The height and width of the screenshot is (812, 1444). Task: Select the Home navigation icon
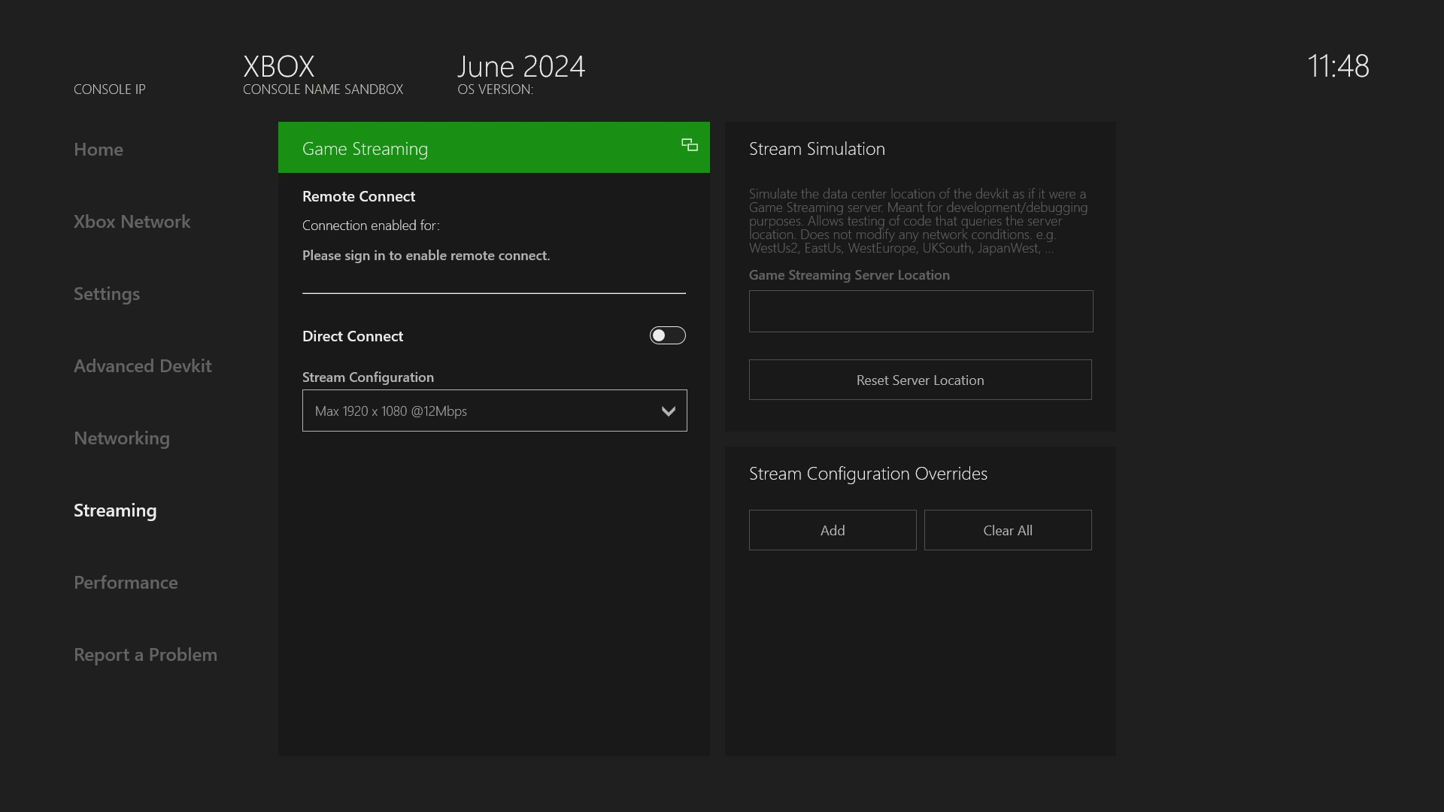(99, 149)
